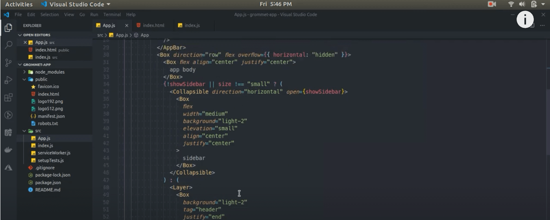
Task: Open the Extensions view
Action: pyautogui.click(x=8, y=98)
